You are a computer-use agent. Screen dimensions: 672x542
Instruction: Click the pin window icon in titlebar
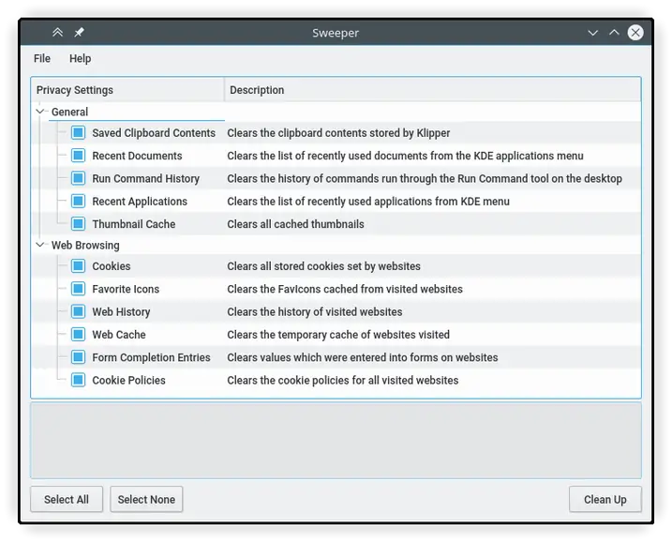79,33
